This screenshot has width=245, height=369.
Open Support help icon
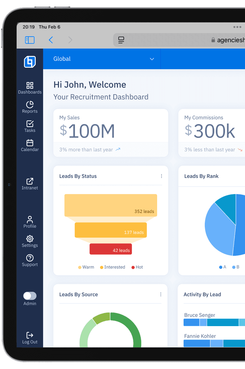pos(30,258)
